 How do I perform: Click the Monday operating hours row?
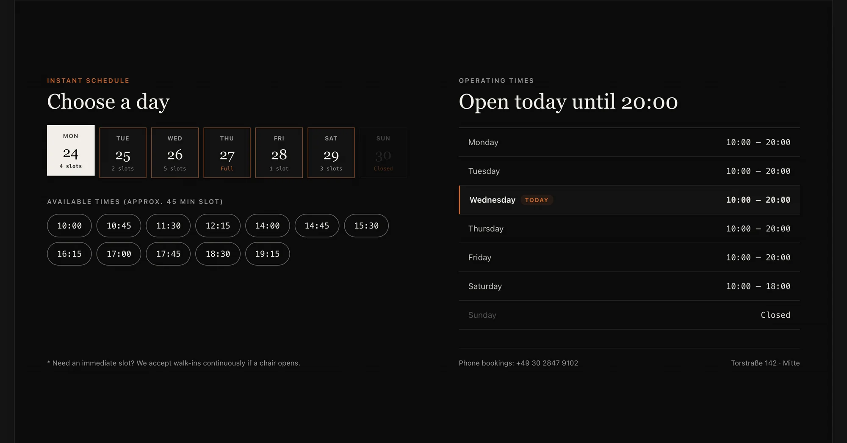point(629,142)
